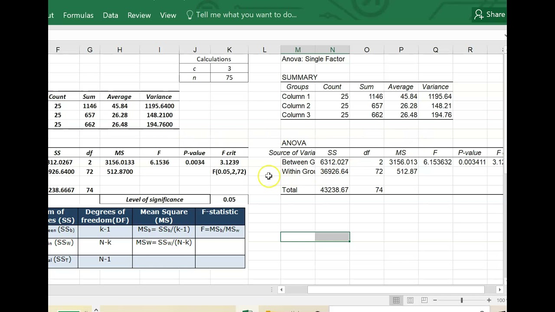Click the lightbulb Tell Me icon
Viewport: 555px width, 312px height.
189,15
